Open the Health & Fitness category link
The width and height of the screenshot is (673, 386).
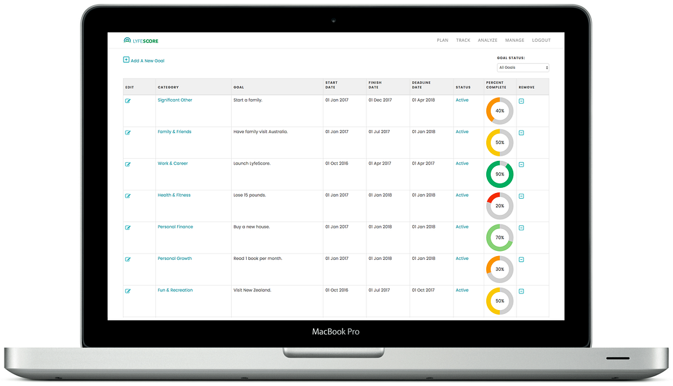174,195
